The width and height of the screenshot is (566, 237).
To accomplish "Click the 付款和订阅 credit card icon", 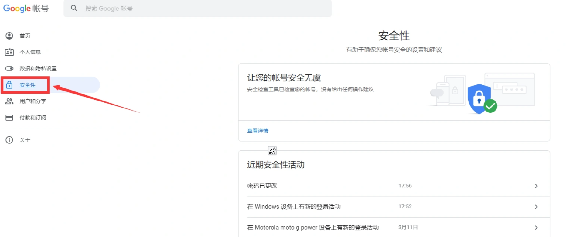I will point(9,118).
